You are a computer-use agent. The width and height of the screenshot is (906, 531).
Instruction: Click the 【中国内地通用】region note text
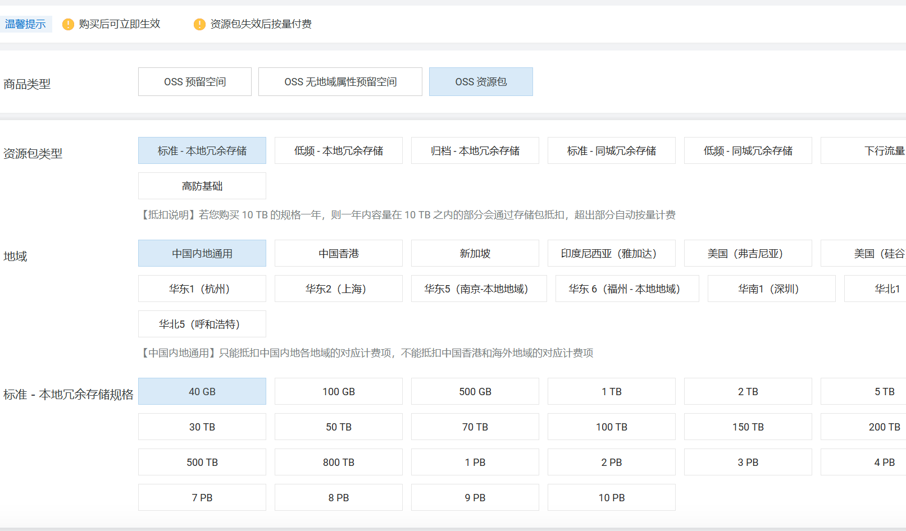(366, 353)
